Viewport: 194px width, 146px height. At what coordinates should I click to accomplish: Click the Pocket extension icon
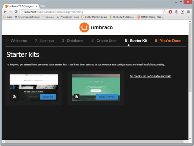(x=182, y=12)
